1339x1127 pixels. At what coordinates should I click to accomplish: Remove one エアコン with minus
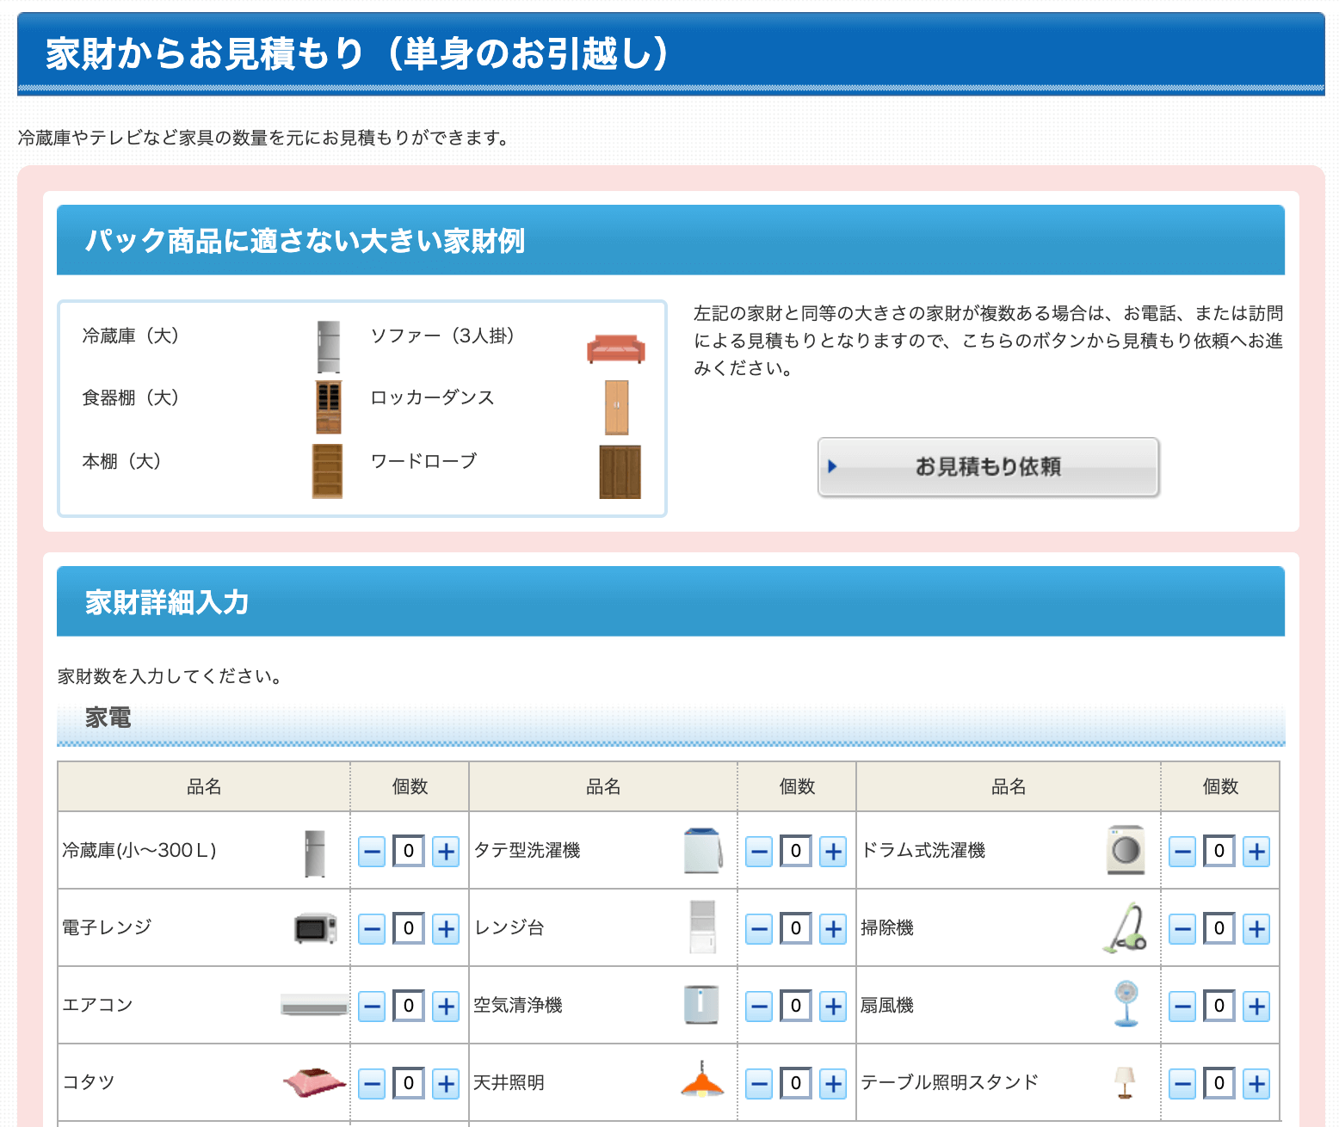[x=372, y=1007]
